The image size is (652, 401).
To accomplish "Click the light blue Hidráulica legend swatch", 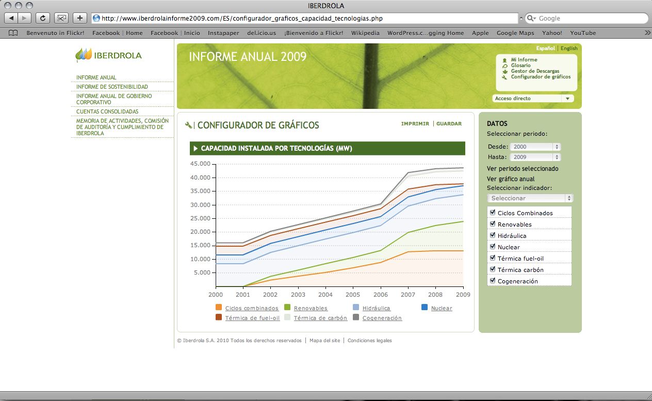I will point(356,308).
